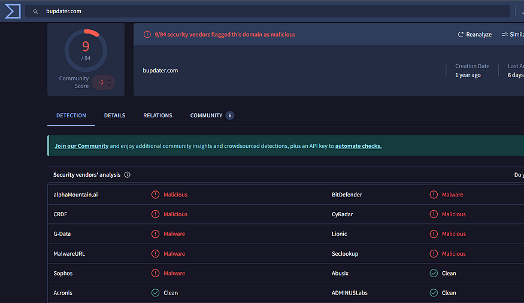Focus the search field containing bupdater.com
Image resolution: width=524 pixels, height=303 pixels.
pyautogui.click(x=267, y=11)
